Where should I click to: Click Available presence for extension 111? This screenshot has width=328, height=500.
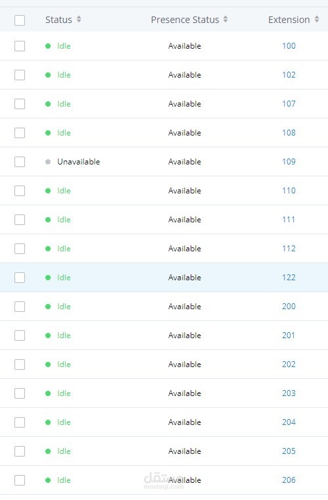pyautogui.click(x=185, y=220)
